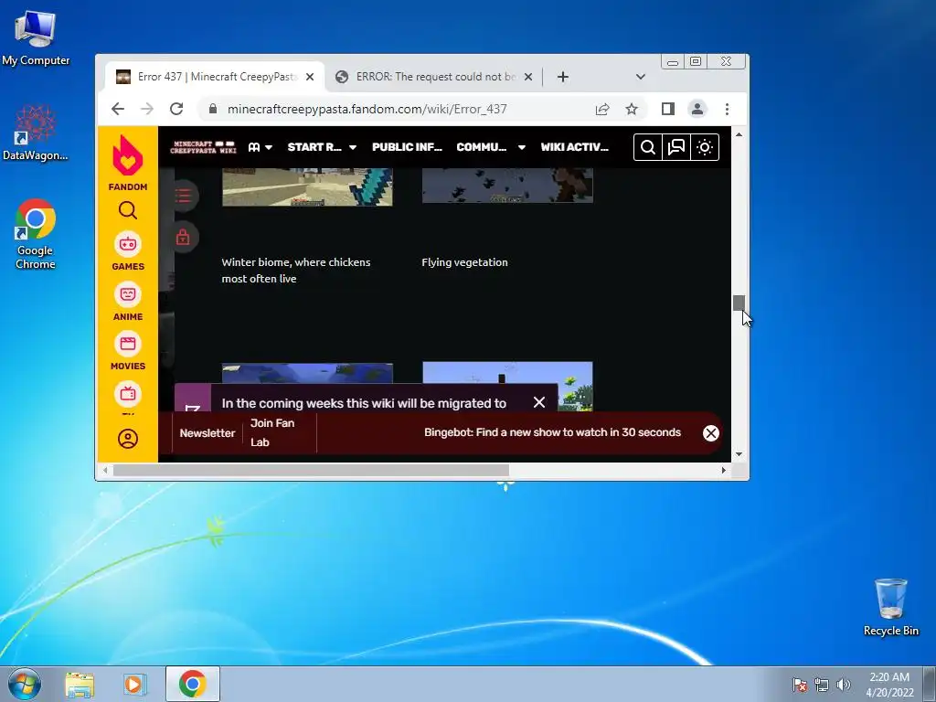Click the Chrome profile avatar icon
The width and height of the screenshot is (936, 702).
[697, 109]
